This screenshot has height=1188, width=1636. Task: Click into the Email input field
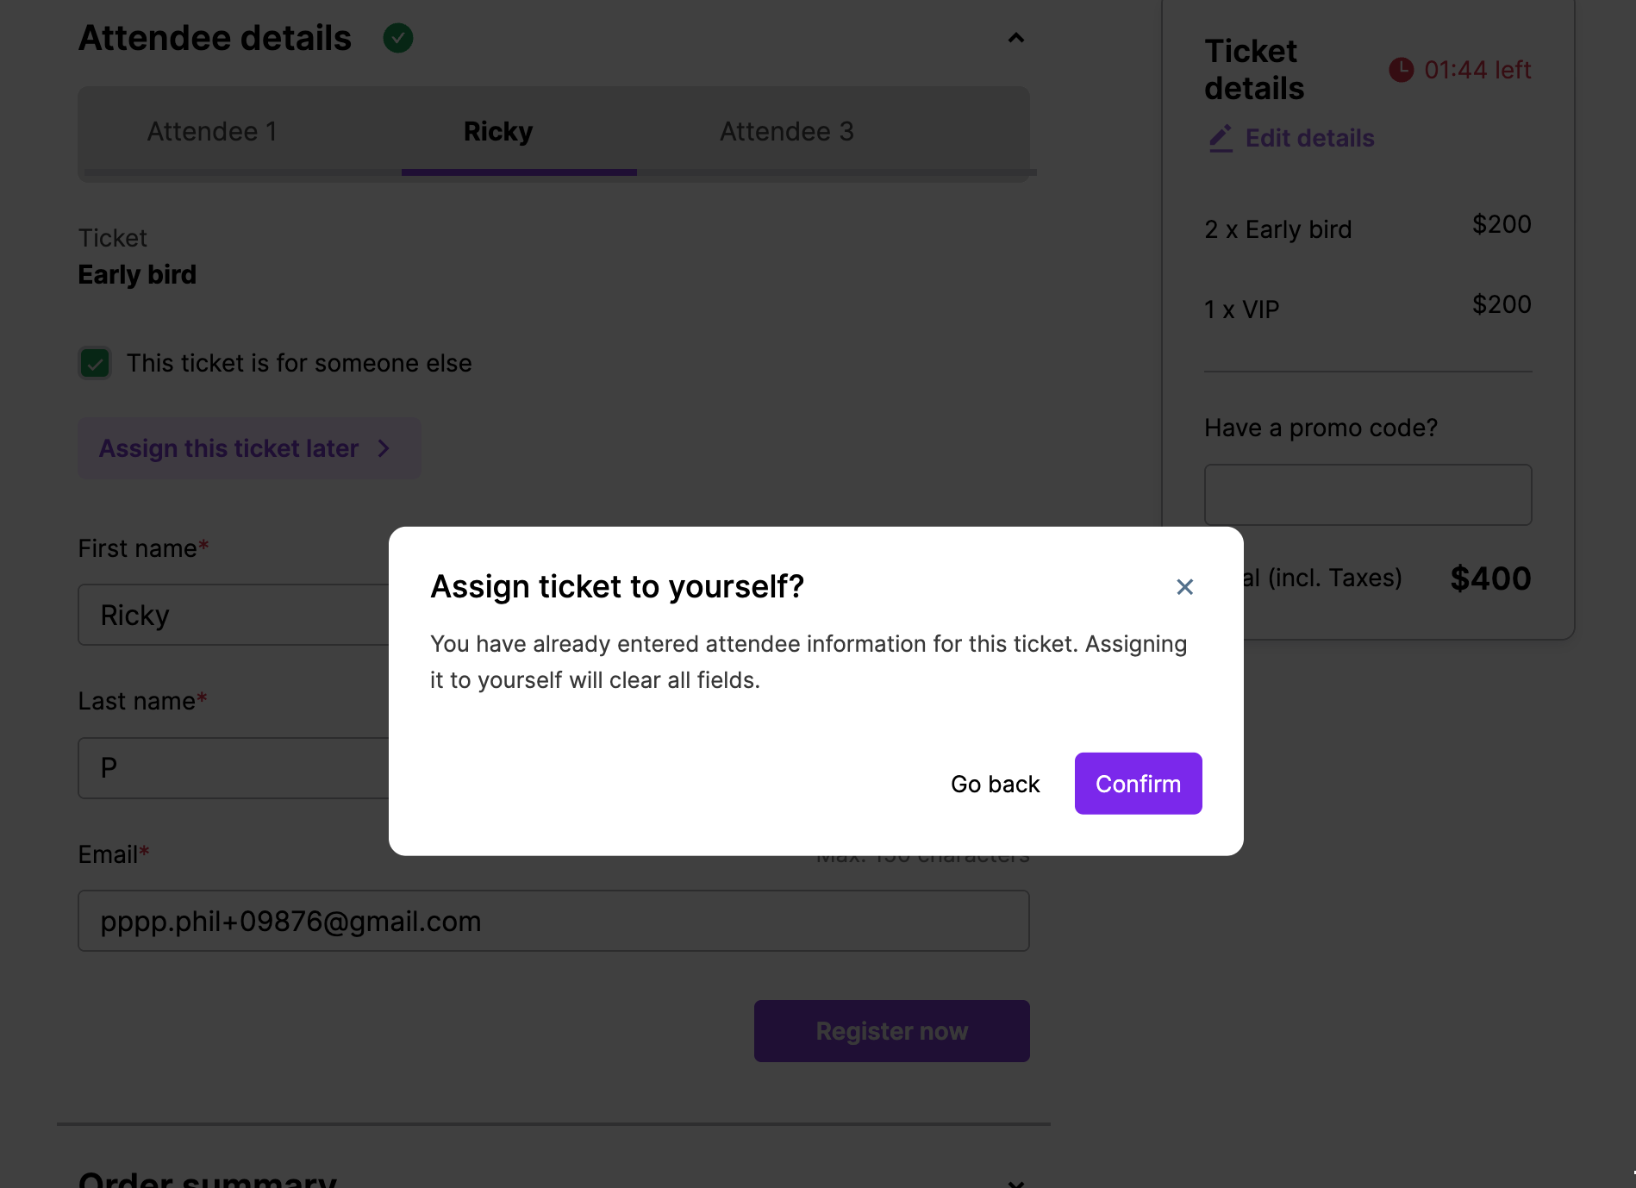(553, 921)
